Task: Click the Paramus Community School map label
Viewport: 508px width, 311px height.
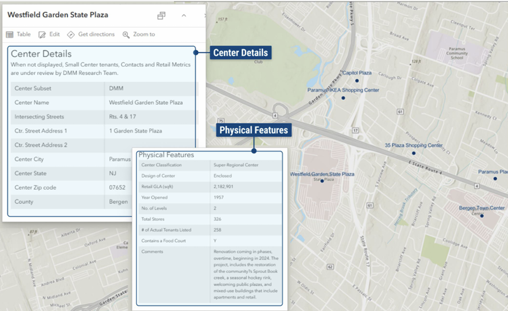Action: coord(457,53)
